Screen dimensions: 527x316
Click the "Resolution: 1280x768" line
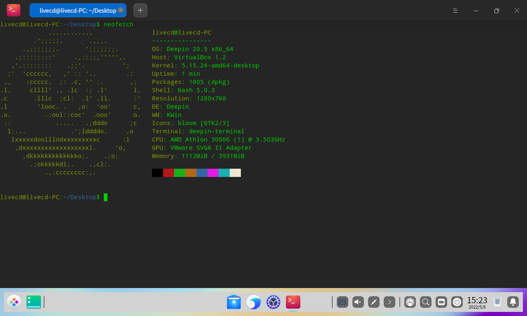pos(189,98)
